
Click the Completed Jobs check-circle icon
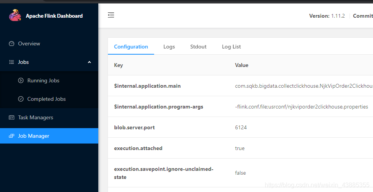pyautogui.click(x=21, y=99)
